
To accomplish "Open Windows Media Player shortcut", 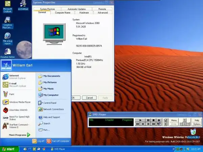I will [20, 102].
